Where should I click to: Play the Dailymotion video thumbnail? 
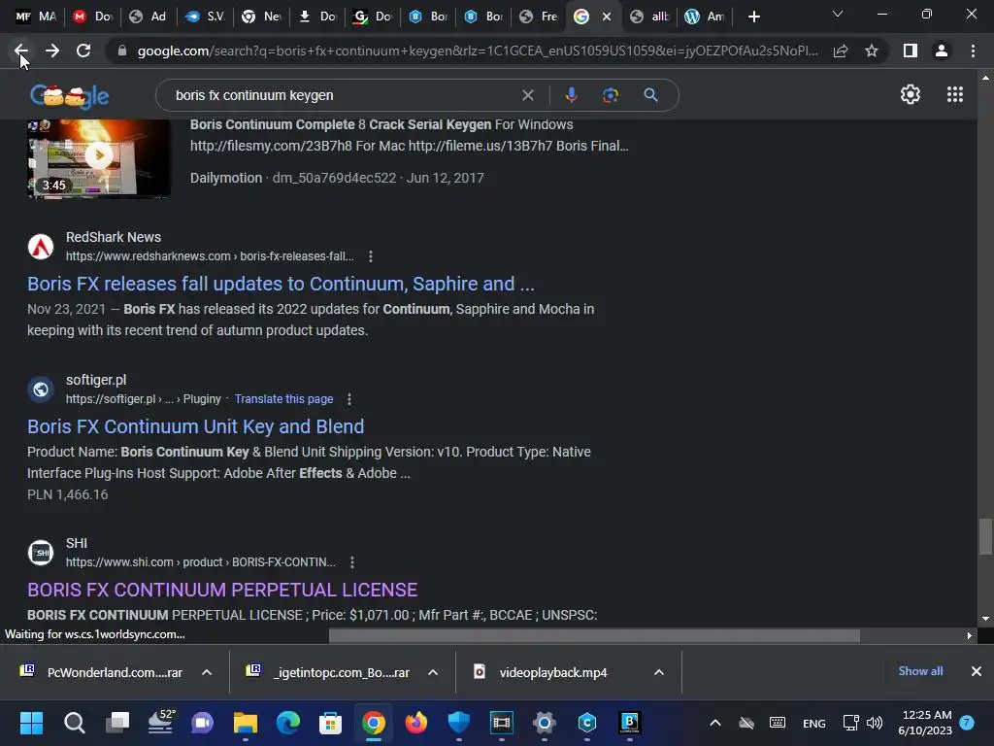click(x=99, y=157)
